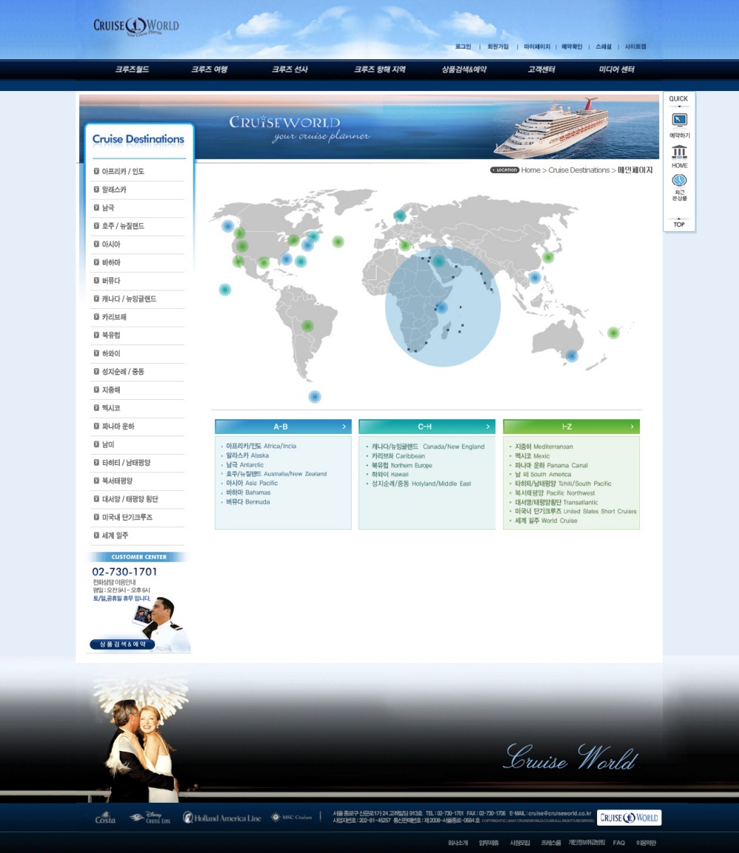The height and width of the screenshot is (853, 739).
Task: Click the Holland America Line logo
Action: [222, 818]
